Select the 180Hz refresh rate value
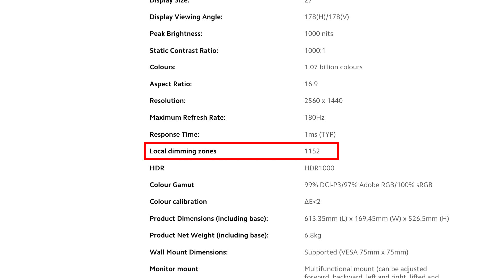Screen dimensions: 495x278 pyautogui.click(x=314, y=117)
